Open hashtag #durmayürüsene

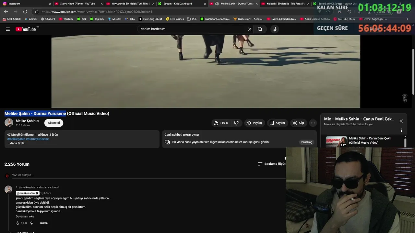(37, 139)
